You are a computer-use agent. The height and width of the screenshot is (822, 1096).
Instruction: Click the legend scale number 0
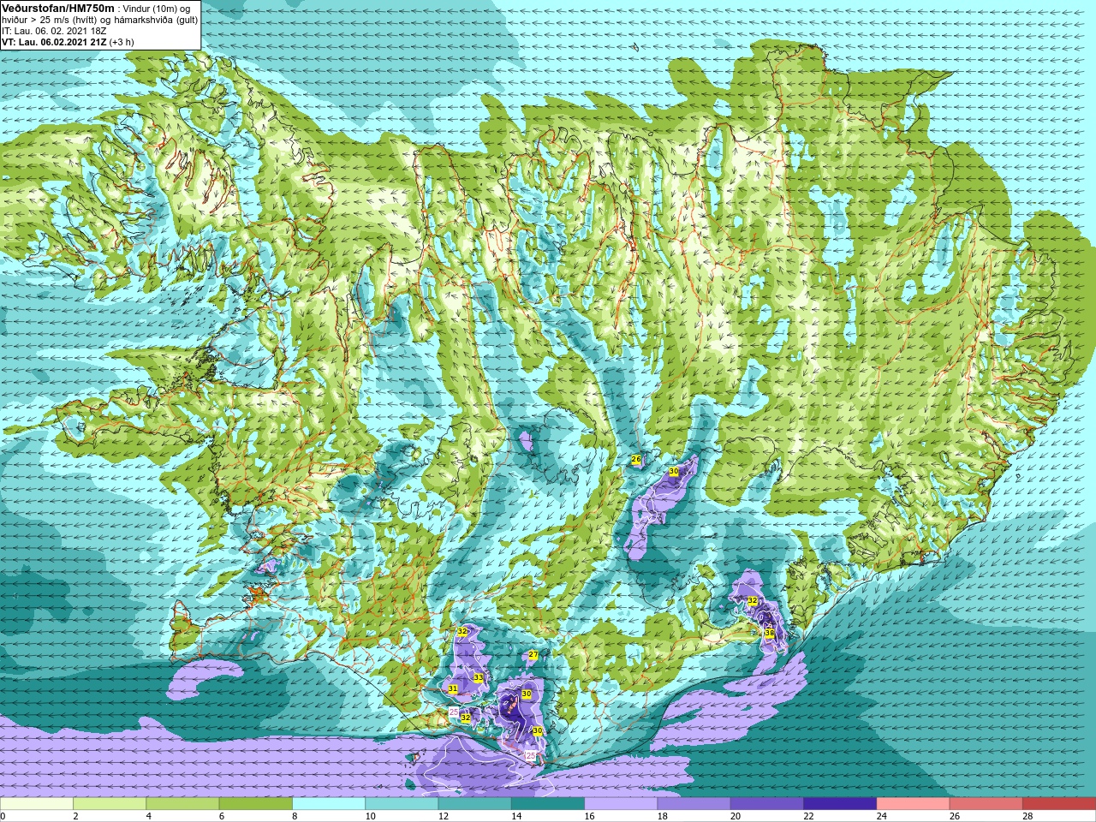click(x=3, y=816)
